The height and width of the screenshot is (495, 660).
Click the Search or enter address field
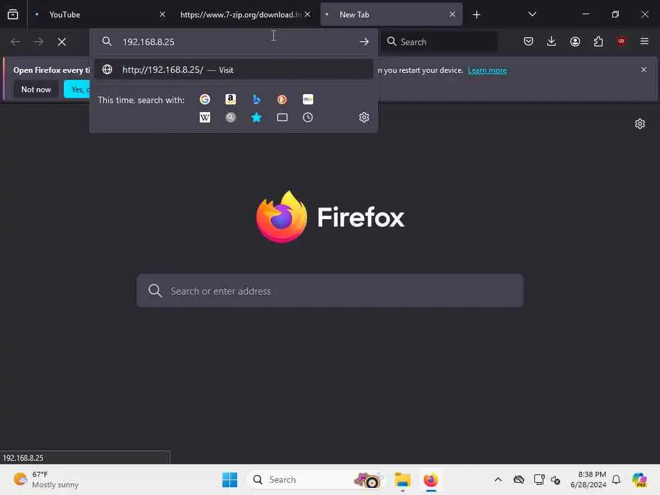330,291
